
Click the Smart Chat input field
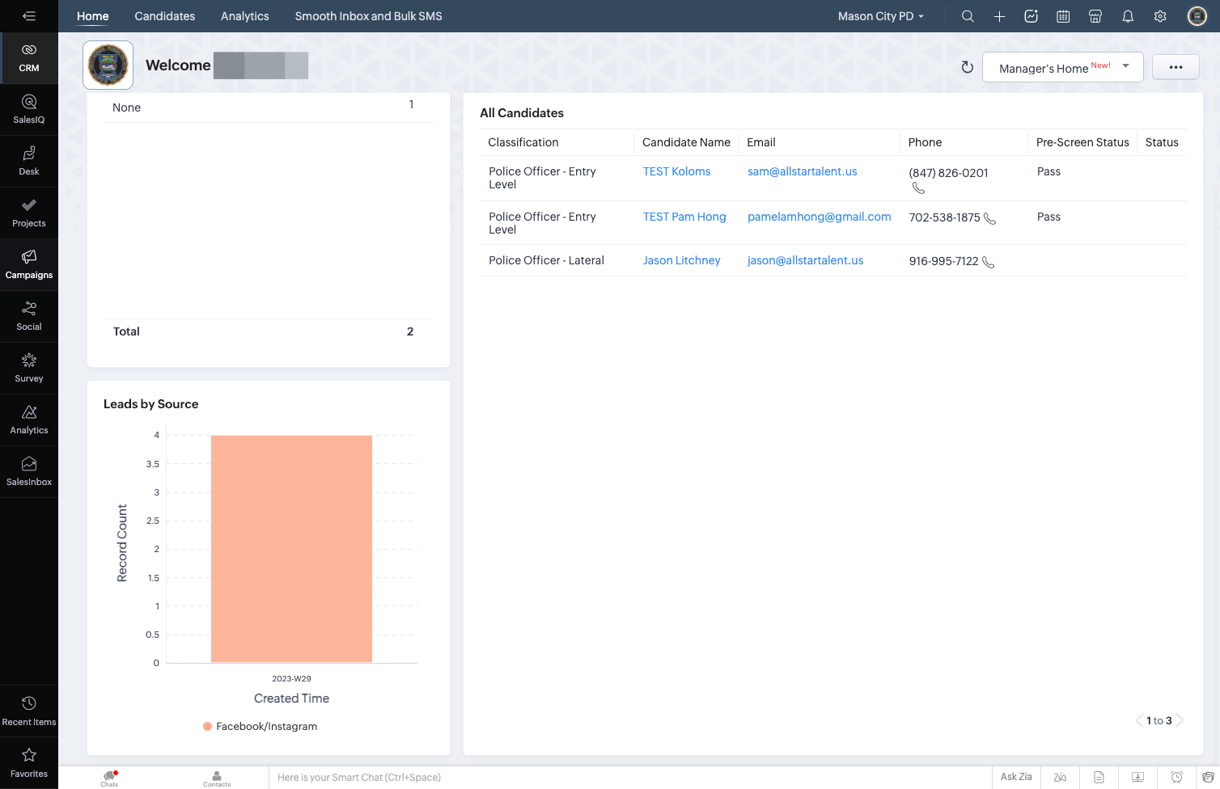pos(629,778)
